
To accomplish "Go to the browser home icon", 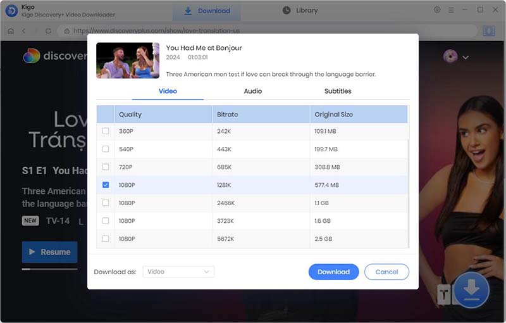I will pos(11,31).
